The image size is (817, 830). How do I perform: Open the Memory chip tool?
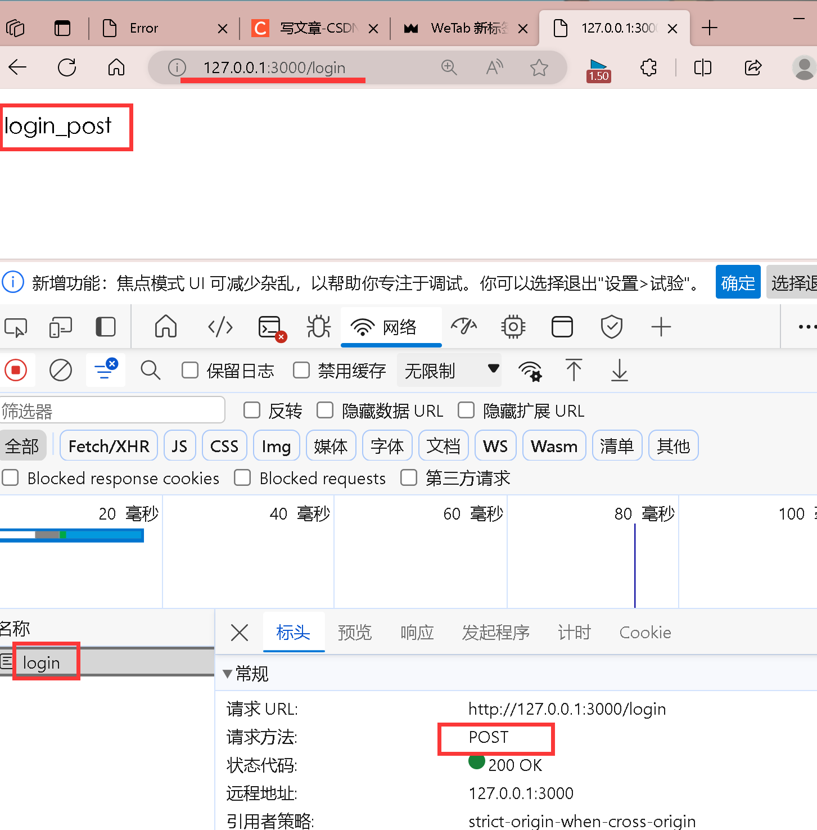coord(513,327)
